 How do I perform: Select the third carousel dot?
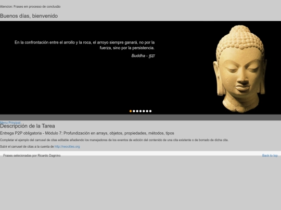[137, 111]
